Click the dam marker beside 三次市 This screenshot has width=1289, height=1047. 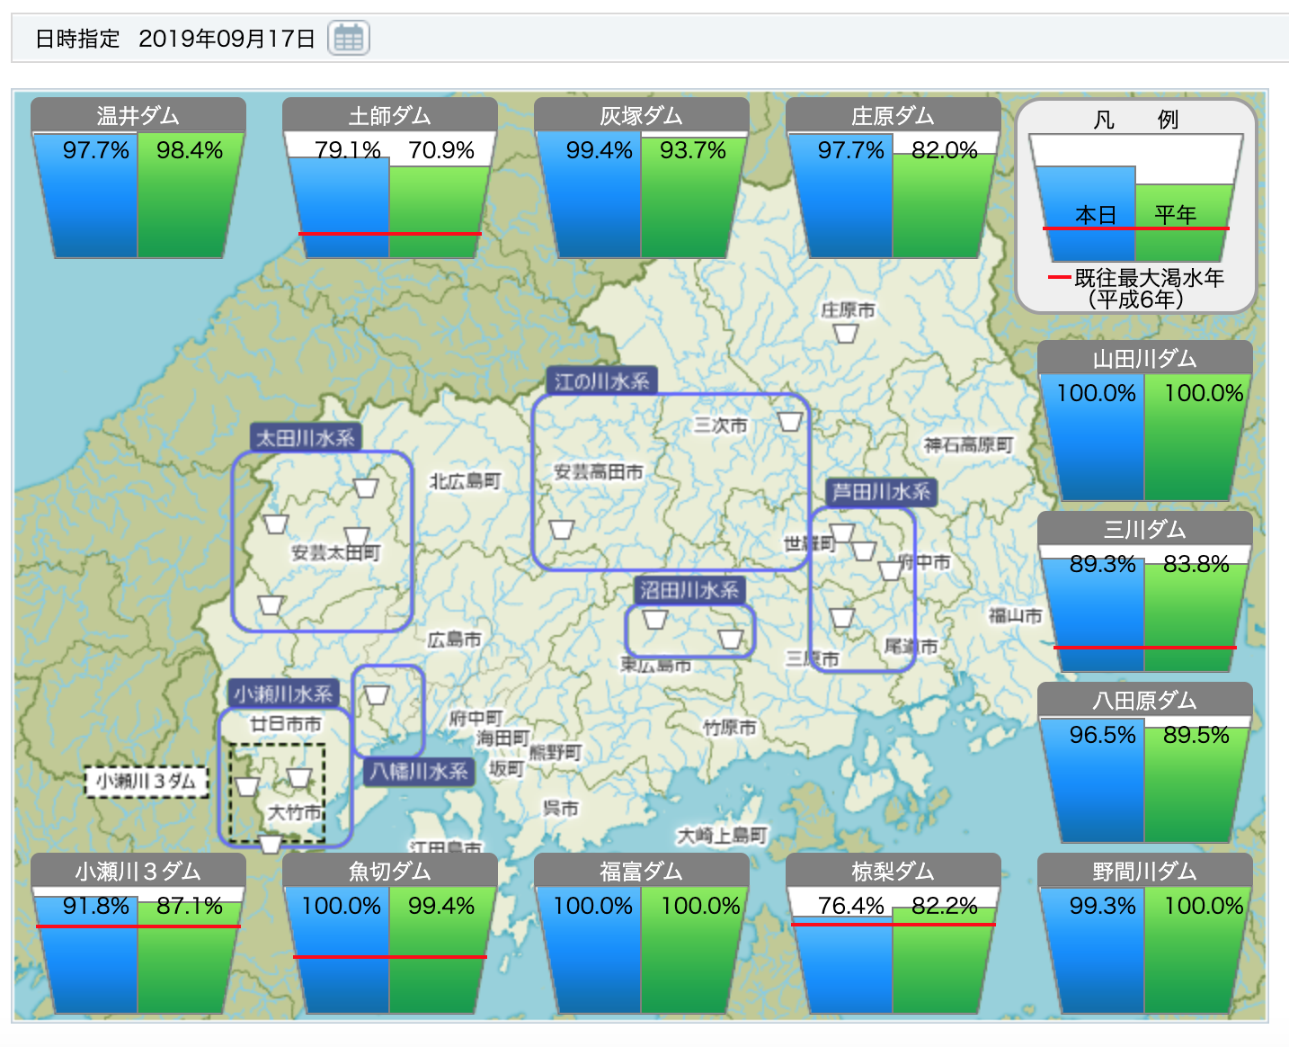coord(789,421)
